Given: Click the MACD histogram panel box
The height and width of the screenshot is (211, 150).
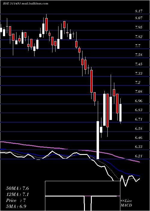Looking at the screenshot, I should click(x=82, y=196).
